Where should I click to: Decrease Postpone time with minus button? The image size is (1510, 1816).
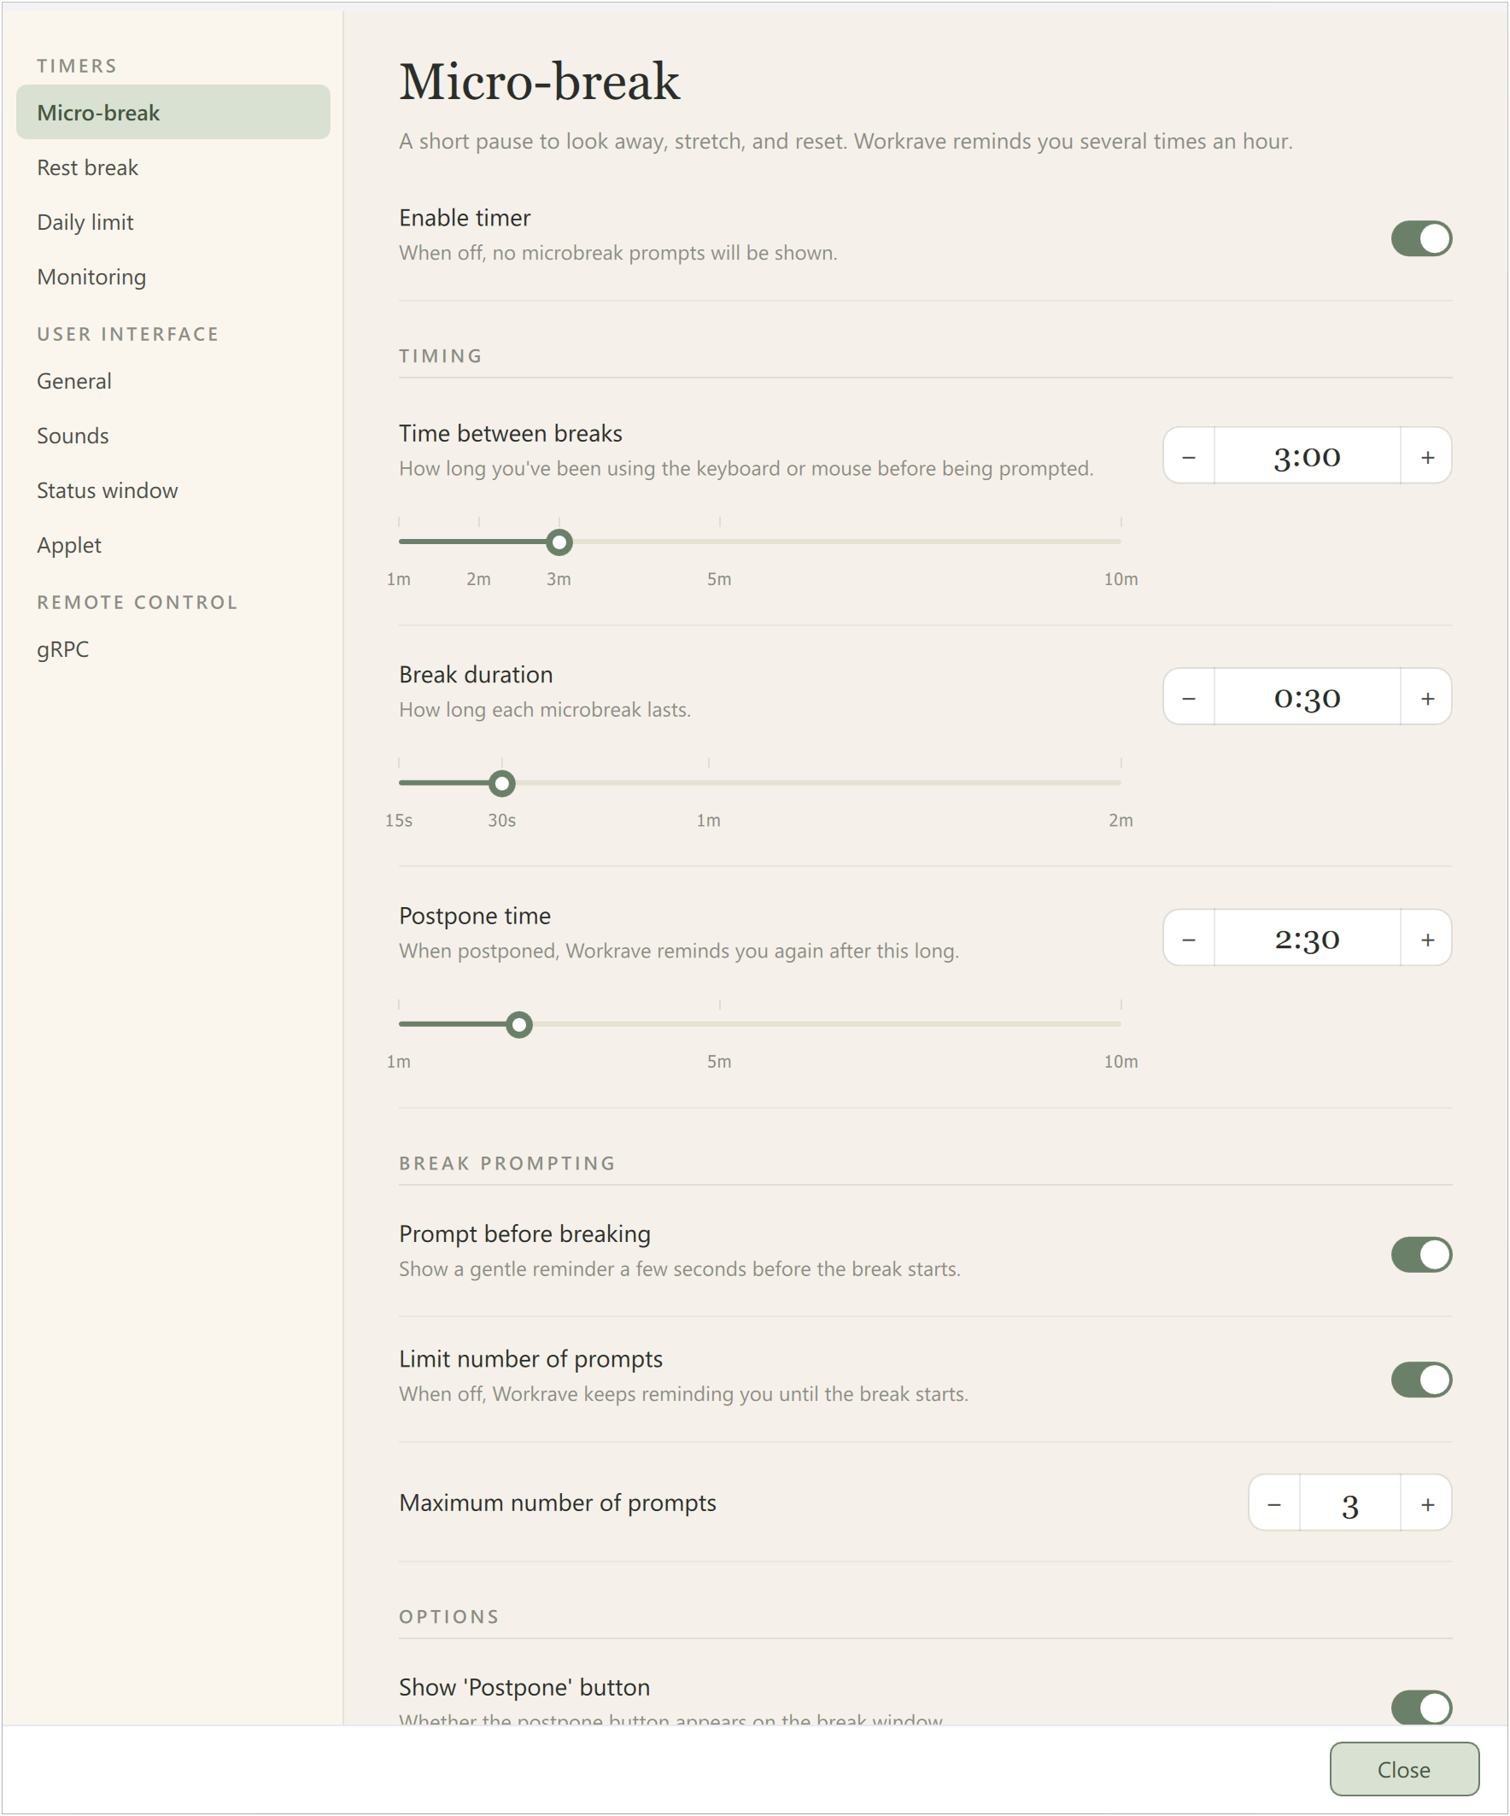coord(1189,939)
